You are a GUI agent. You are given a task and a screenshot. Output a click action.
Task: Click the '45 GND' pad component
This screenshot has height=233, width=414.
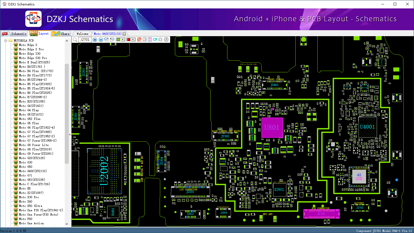click(359, 177)
